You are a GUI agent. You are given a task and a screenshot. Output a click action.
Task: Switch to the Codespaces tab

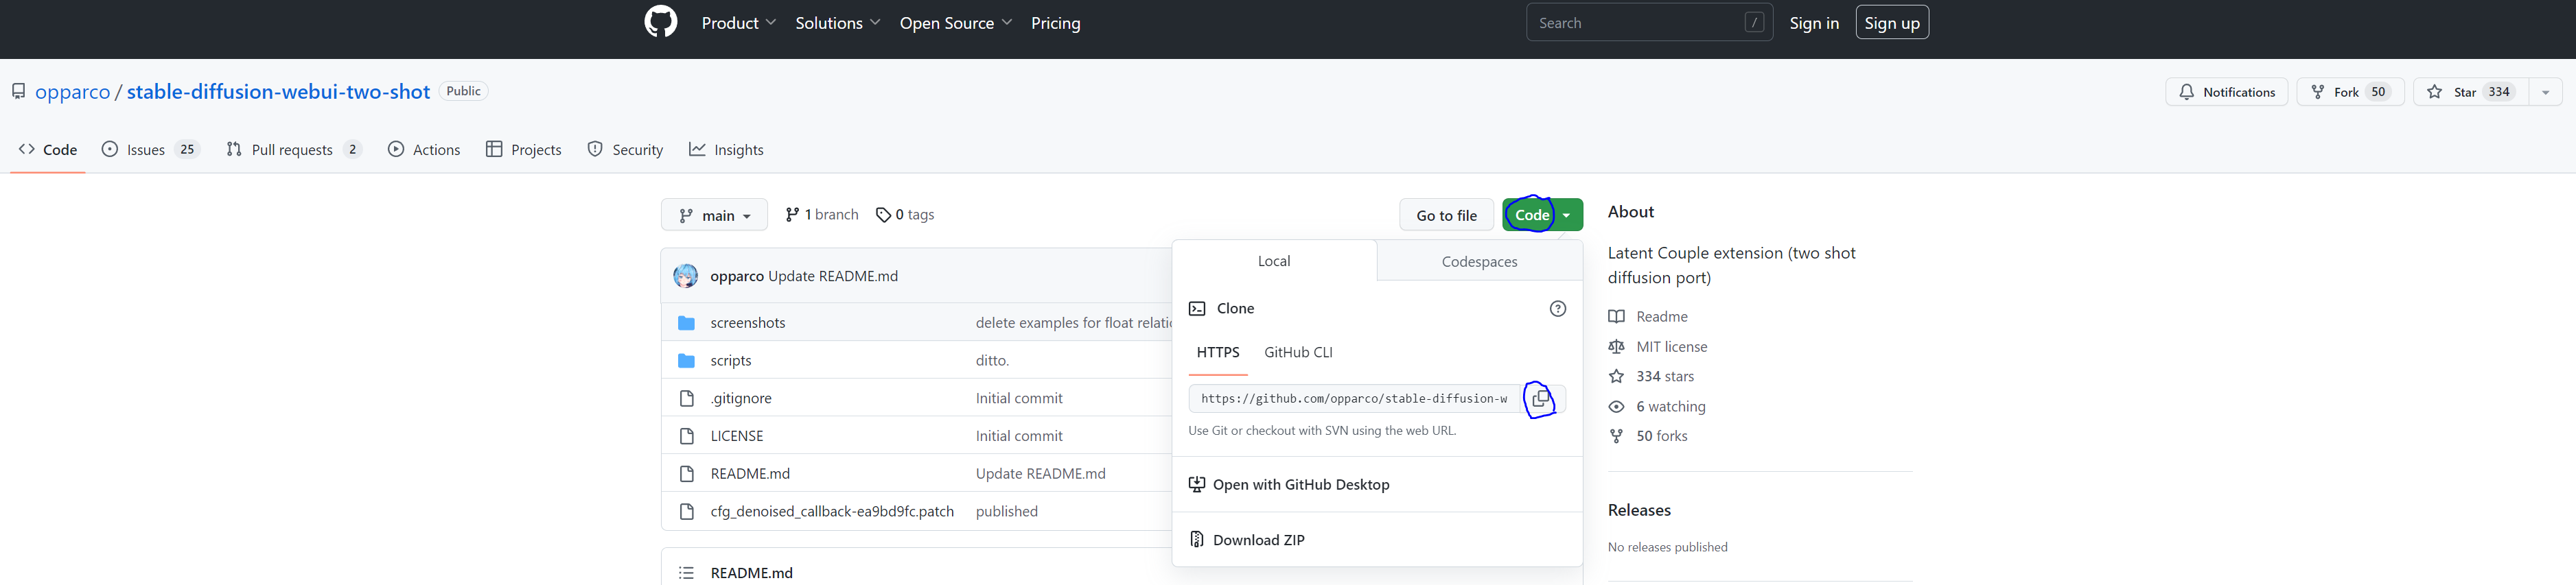click(1479, 261)
